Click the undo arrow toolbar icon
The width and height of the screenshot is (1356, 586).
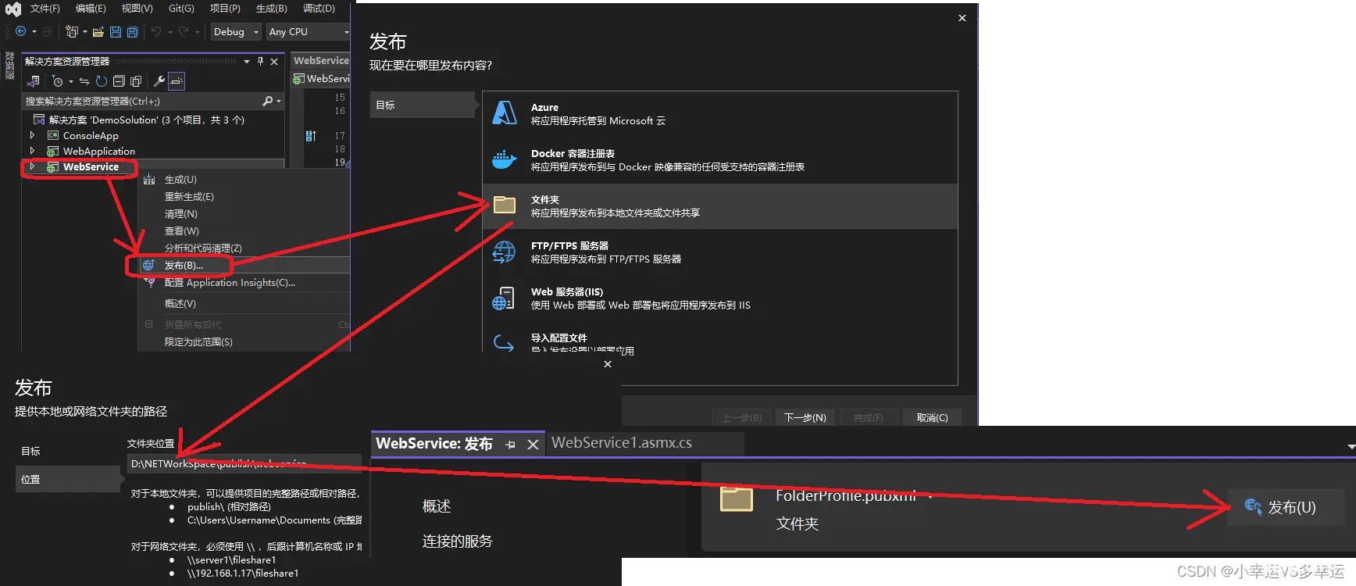click(x=156, y=31)
